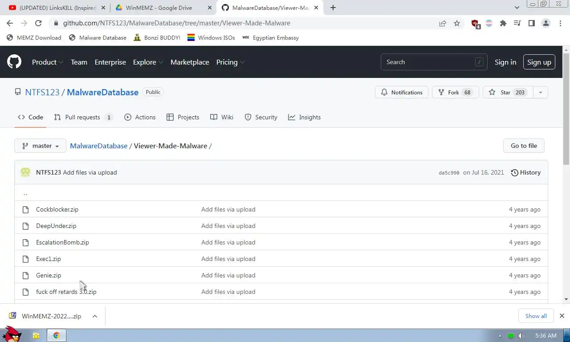Screen dimensions: 570x342
Task: Open WinMEMZ download options chevron
Action: pos(94,316)
